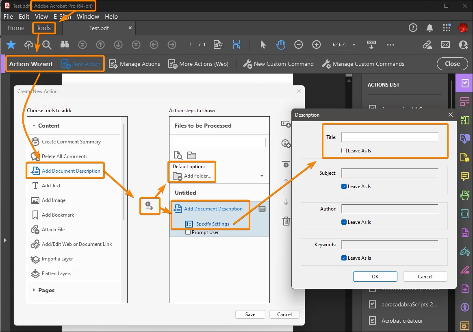
Task: Uncheck Leave As Is under Author
Action: click(344, 222)
